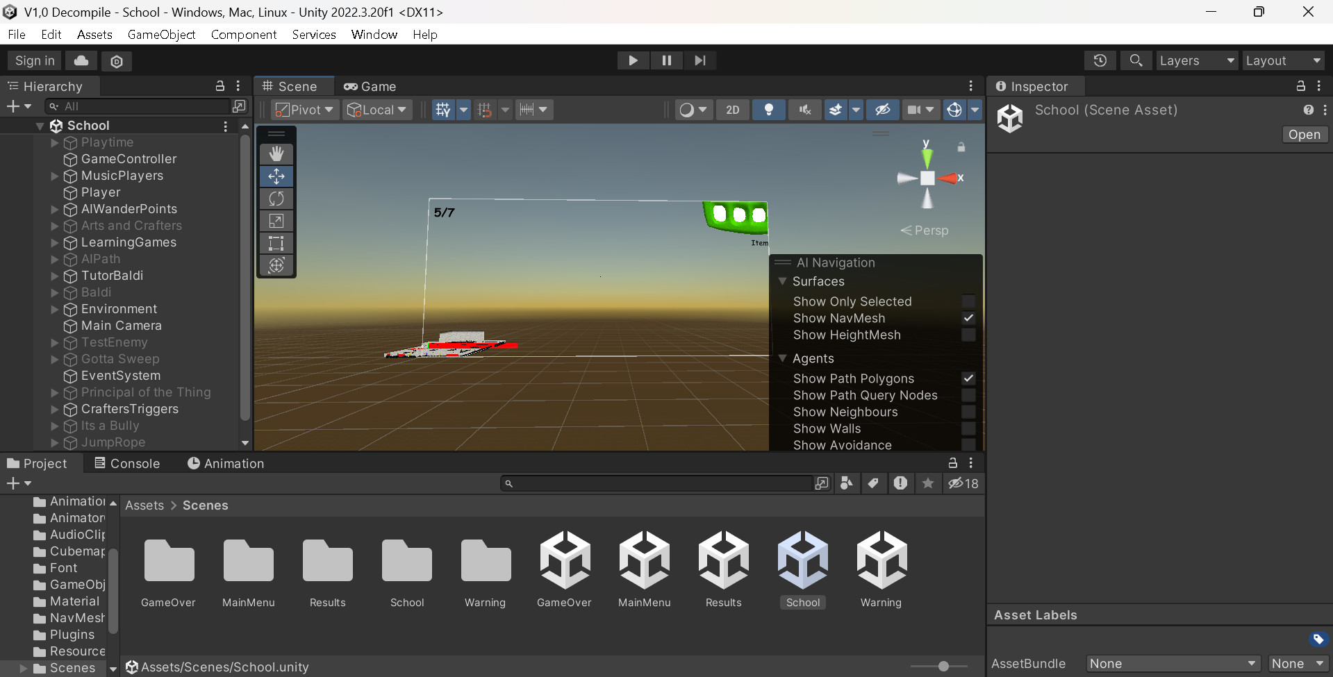This screenshot has width=1333, height=677.
Task: Open the GameObject menu
Action: click(161, 34)
